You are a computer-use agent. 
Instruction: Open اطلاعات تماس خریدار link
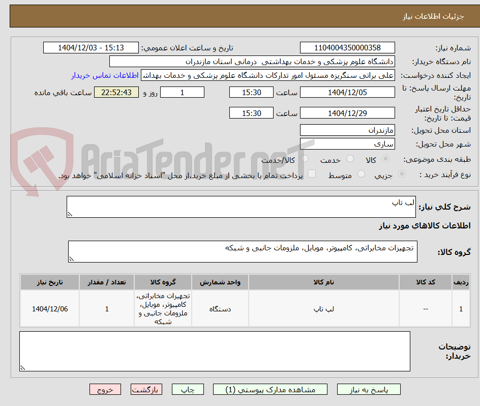coord(105,75)
